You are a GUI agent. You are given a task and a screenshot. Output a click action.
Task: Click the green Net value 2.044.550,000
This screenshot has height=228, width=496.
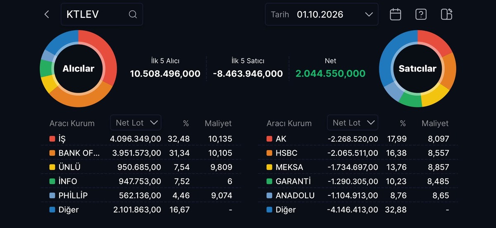point(330,74)
